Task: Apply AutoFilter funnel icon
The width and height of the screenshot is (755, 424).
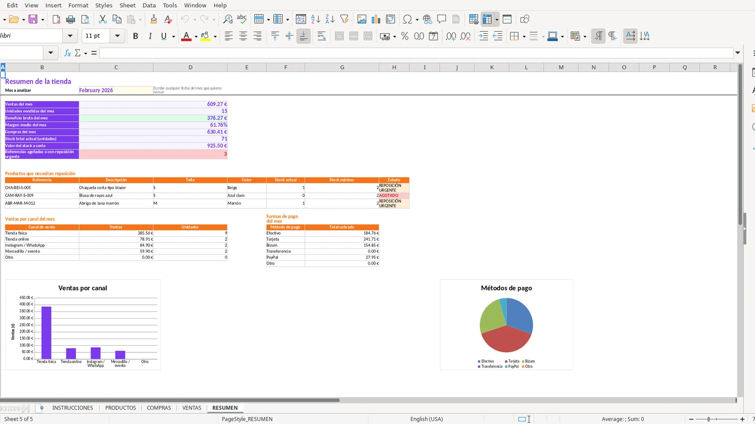Action: coord(344,19)
